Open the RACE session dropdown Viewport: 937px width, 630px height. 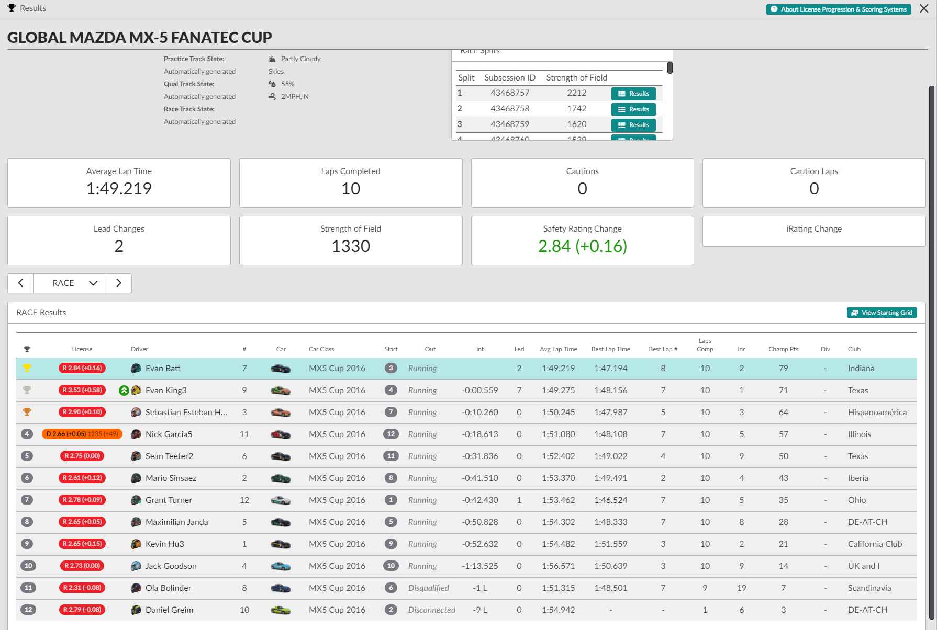tap(70, 283)
